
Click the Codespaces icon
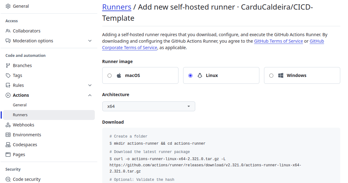click(x=8, y=145)
